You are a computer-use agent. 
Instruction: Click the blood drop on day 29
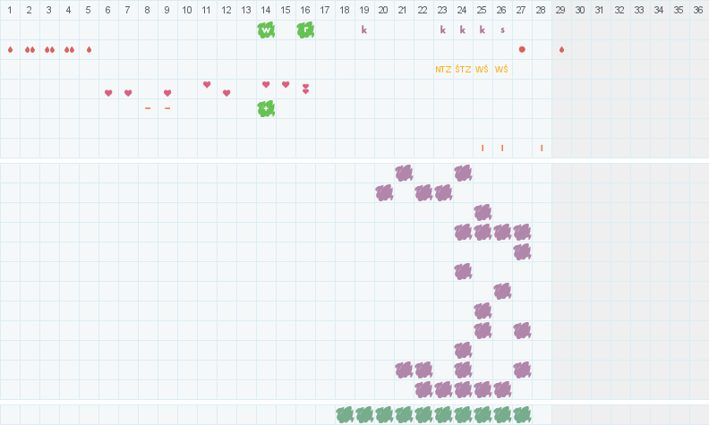[561, 49]
